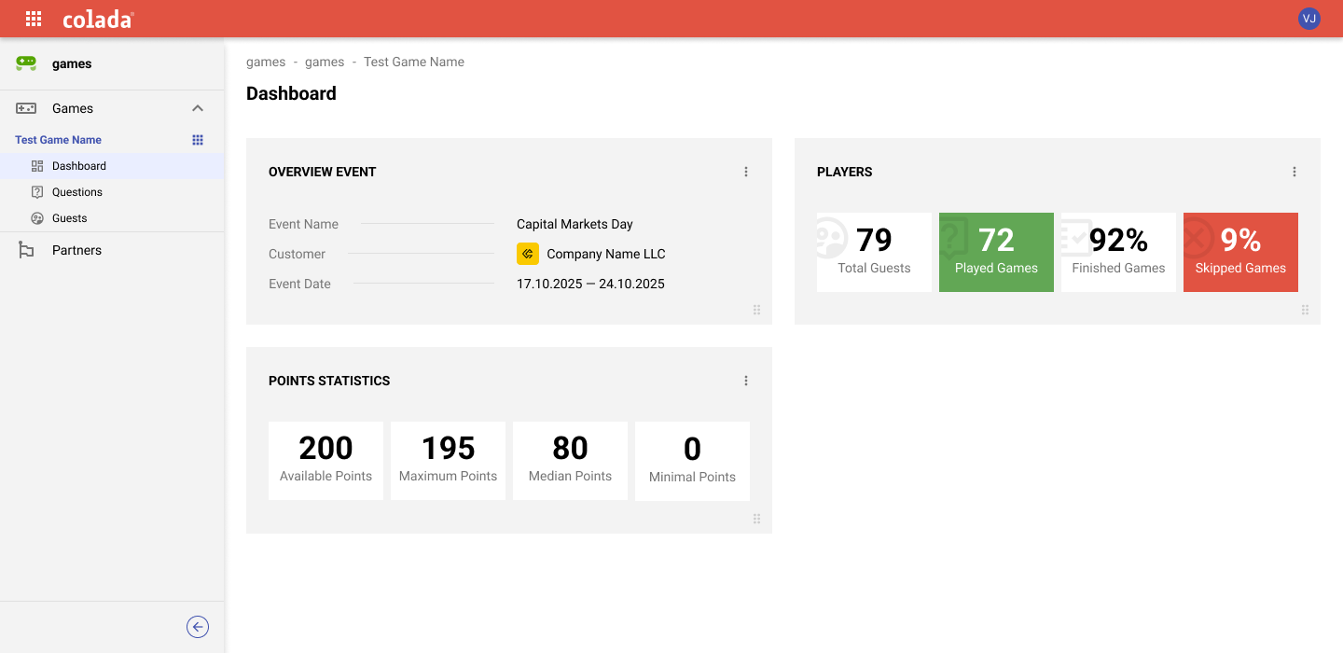Click the green games controller logo

point(26,63)
